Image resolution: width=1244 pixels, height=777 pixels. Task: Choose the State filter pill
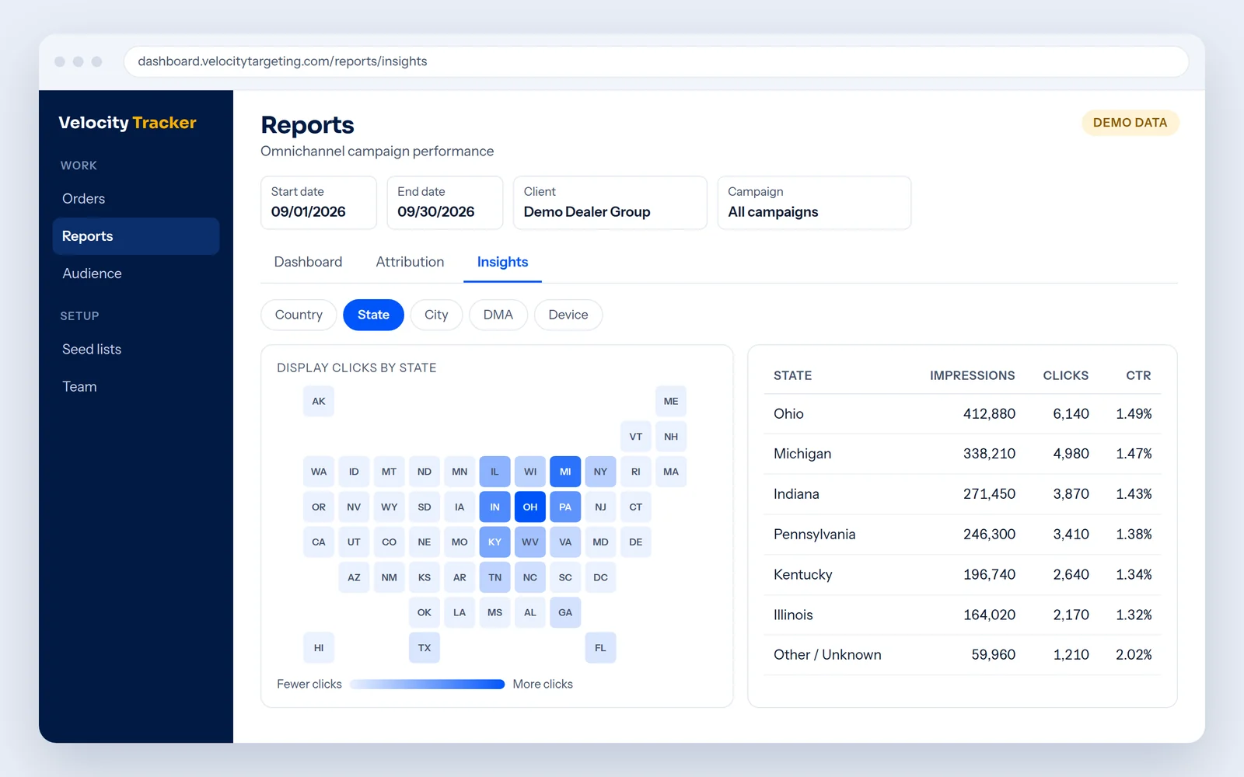point(373,315)
